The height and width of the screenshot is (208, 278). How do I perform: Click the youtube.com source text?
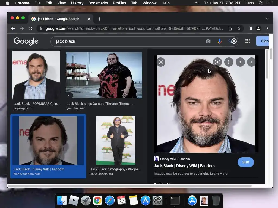(x=75, y=108)
